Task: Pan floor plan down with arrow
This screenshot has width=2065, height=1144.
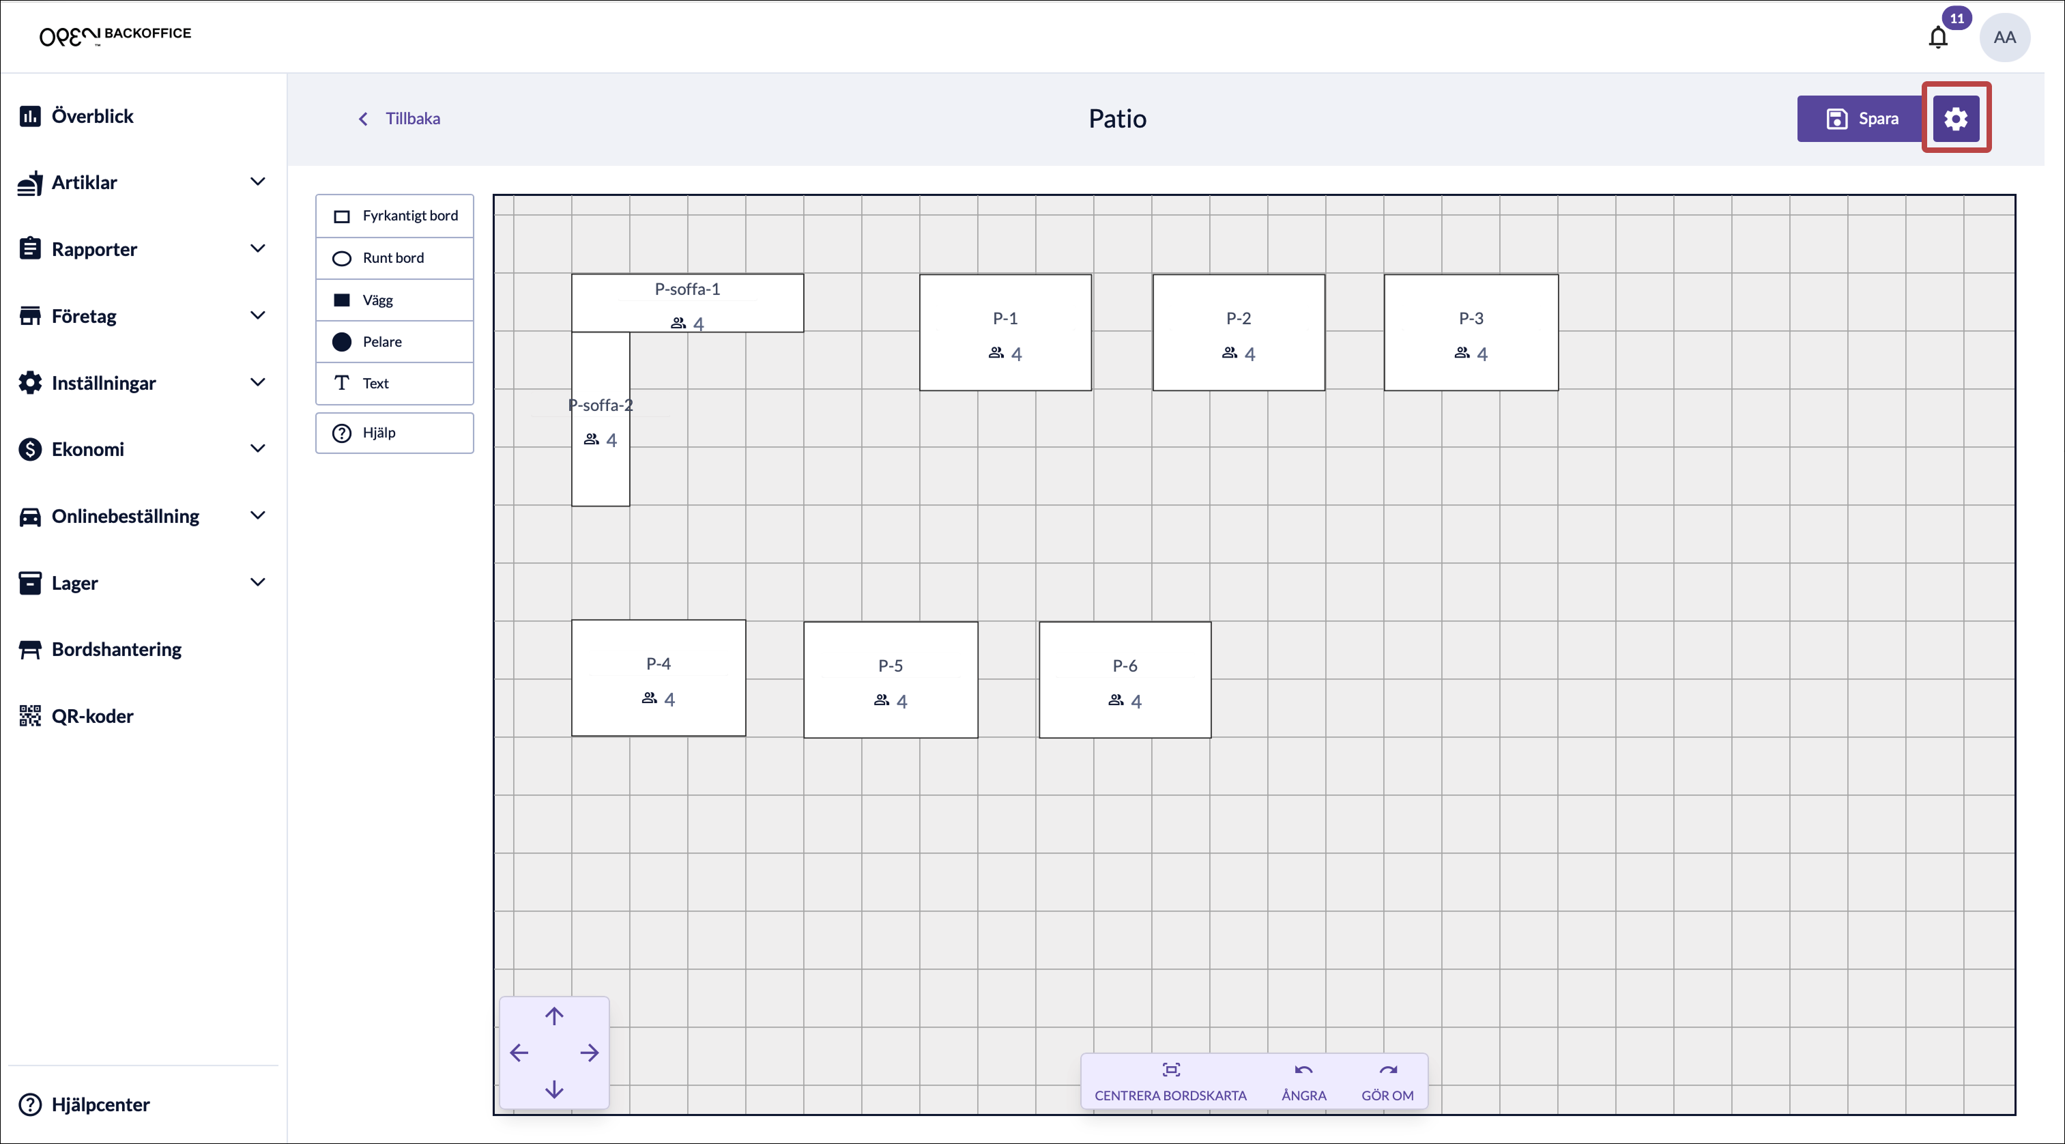Action: click(554, 1089)
